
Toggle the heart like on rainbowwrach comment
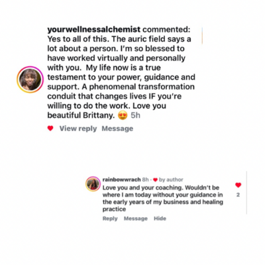(x=238, y=185)
